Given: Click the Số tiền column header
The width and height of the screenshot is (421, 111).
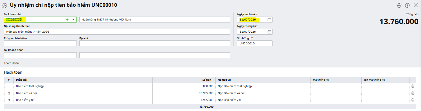Looking at the screenshot, I should 184,80.
